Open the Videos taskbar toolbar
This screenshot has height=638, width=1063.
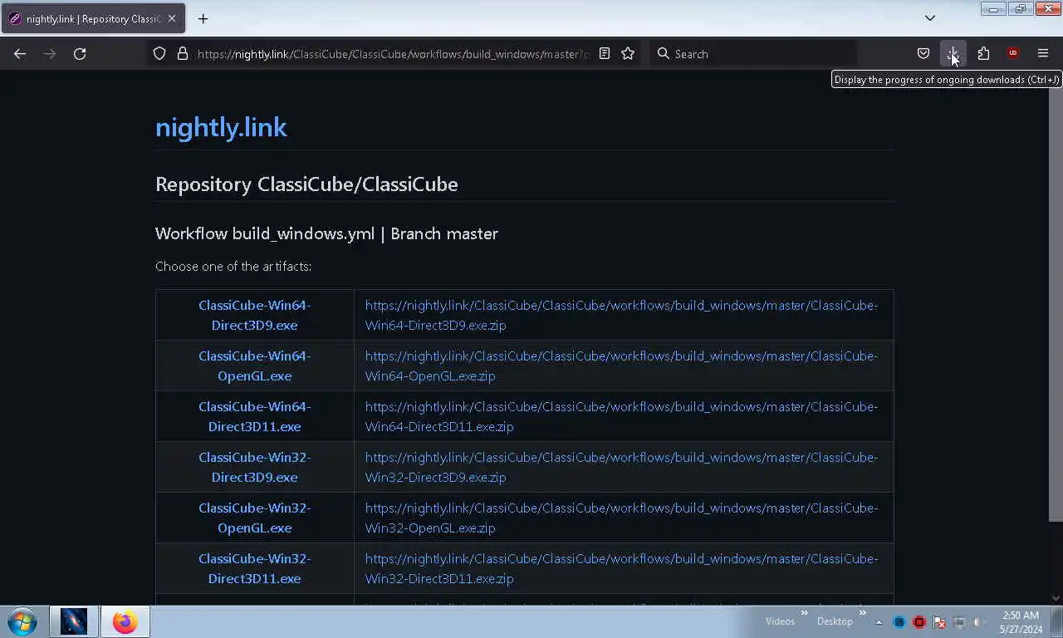(780, 621)
